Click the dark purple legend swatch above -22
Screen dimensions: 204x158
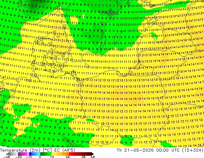click(19, 154)
